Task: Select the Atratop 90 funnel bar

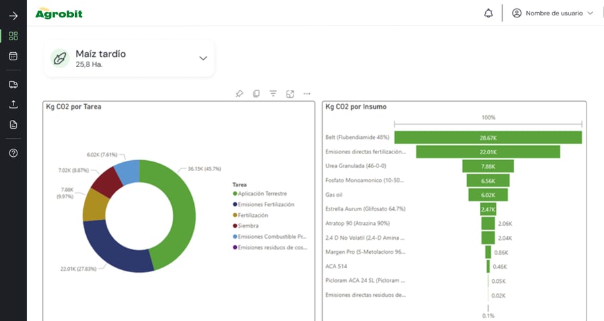Action: point(488,223)
